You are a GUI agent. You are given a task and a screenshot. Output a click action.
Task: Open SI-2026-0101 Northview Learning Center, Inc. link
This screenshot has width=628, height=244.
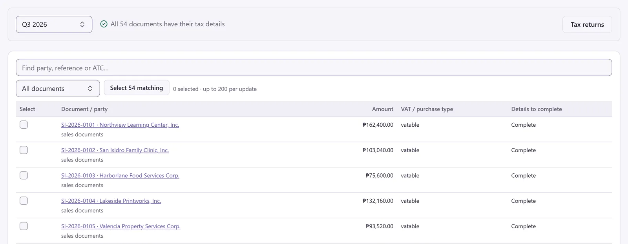120,125
